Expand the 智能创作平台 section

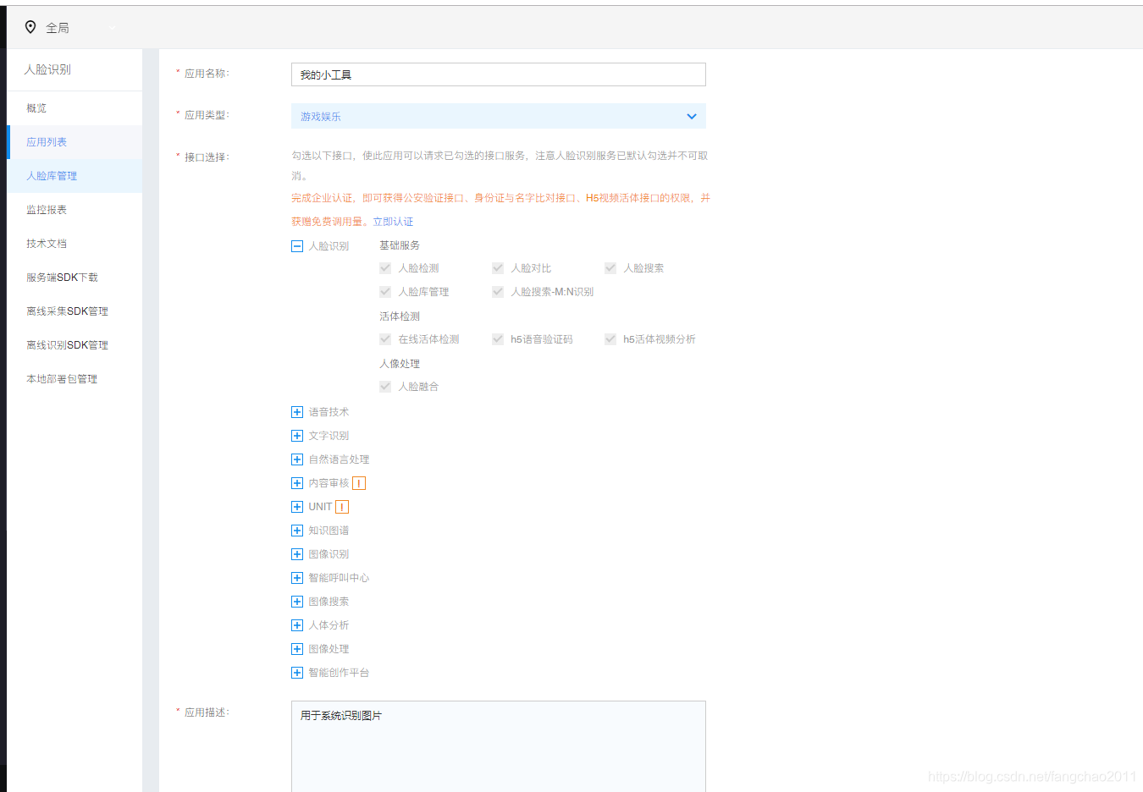point(297,673)
